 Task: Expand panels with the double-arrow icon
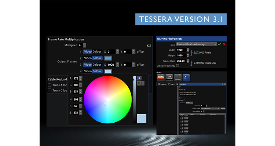point(177,84)
